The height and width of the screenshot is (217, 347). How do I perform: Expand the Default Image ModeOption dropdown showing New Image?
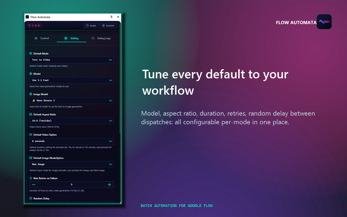(x=72, y=164)
